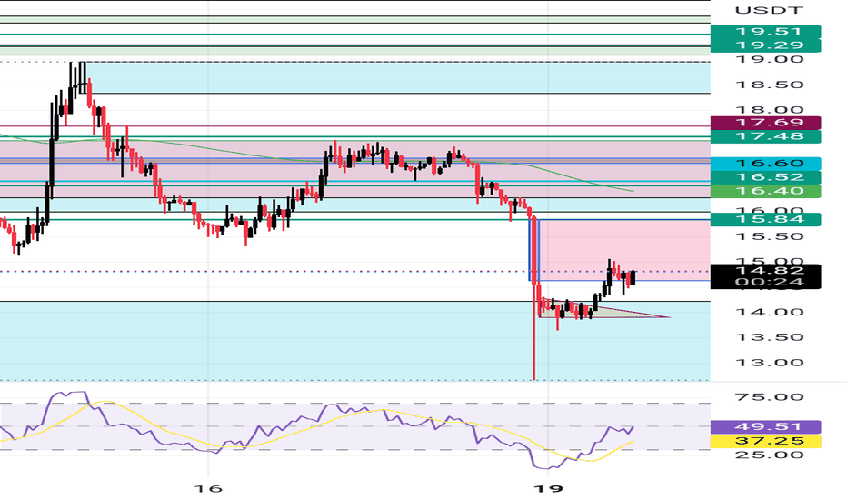847x500 pixels.
Task: Click the 18.00 price scale tick
Action: (x=769, y=110)
